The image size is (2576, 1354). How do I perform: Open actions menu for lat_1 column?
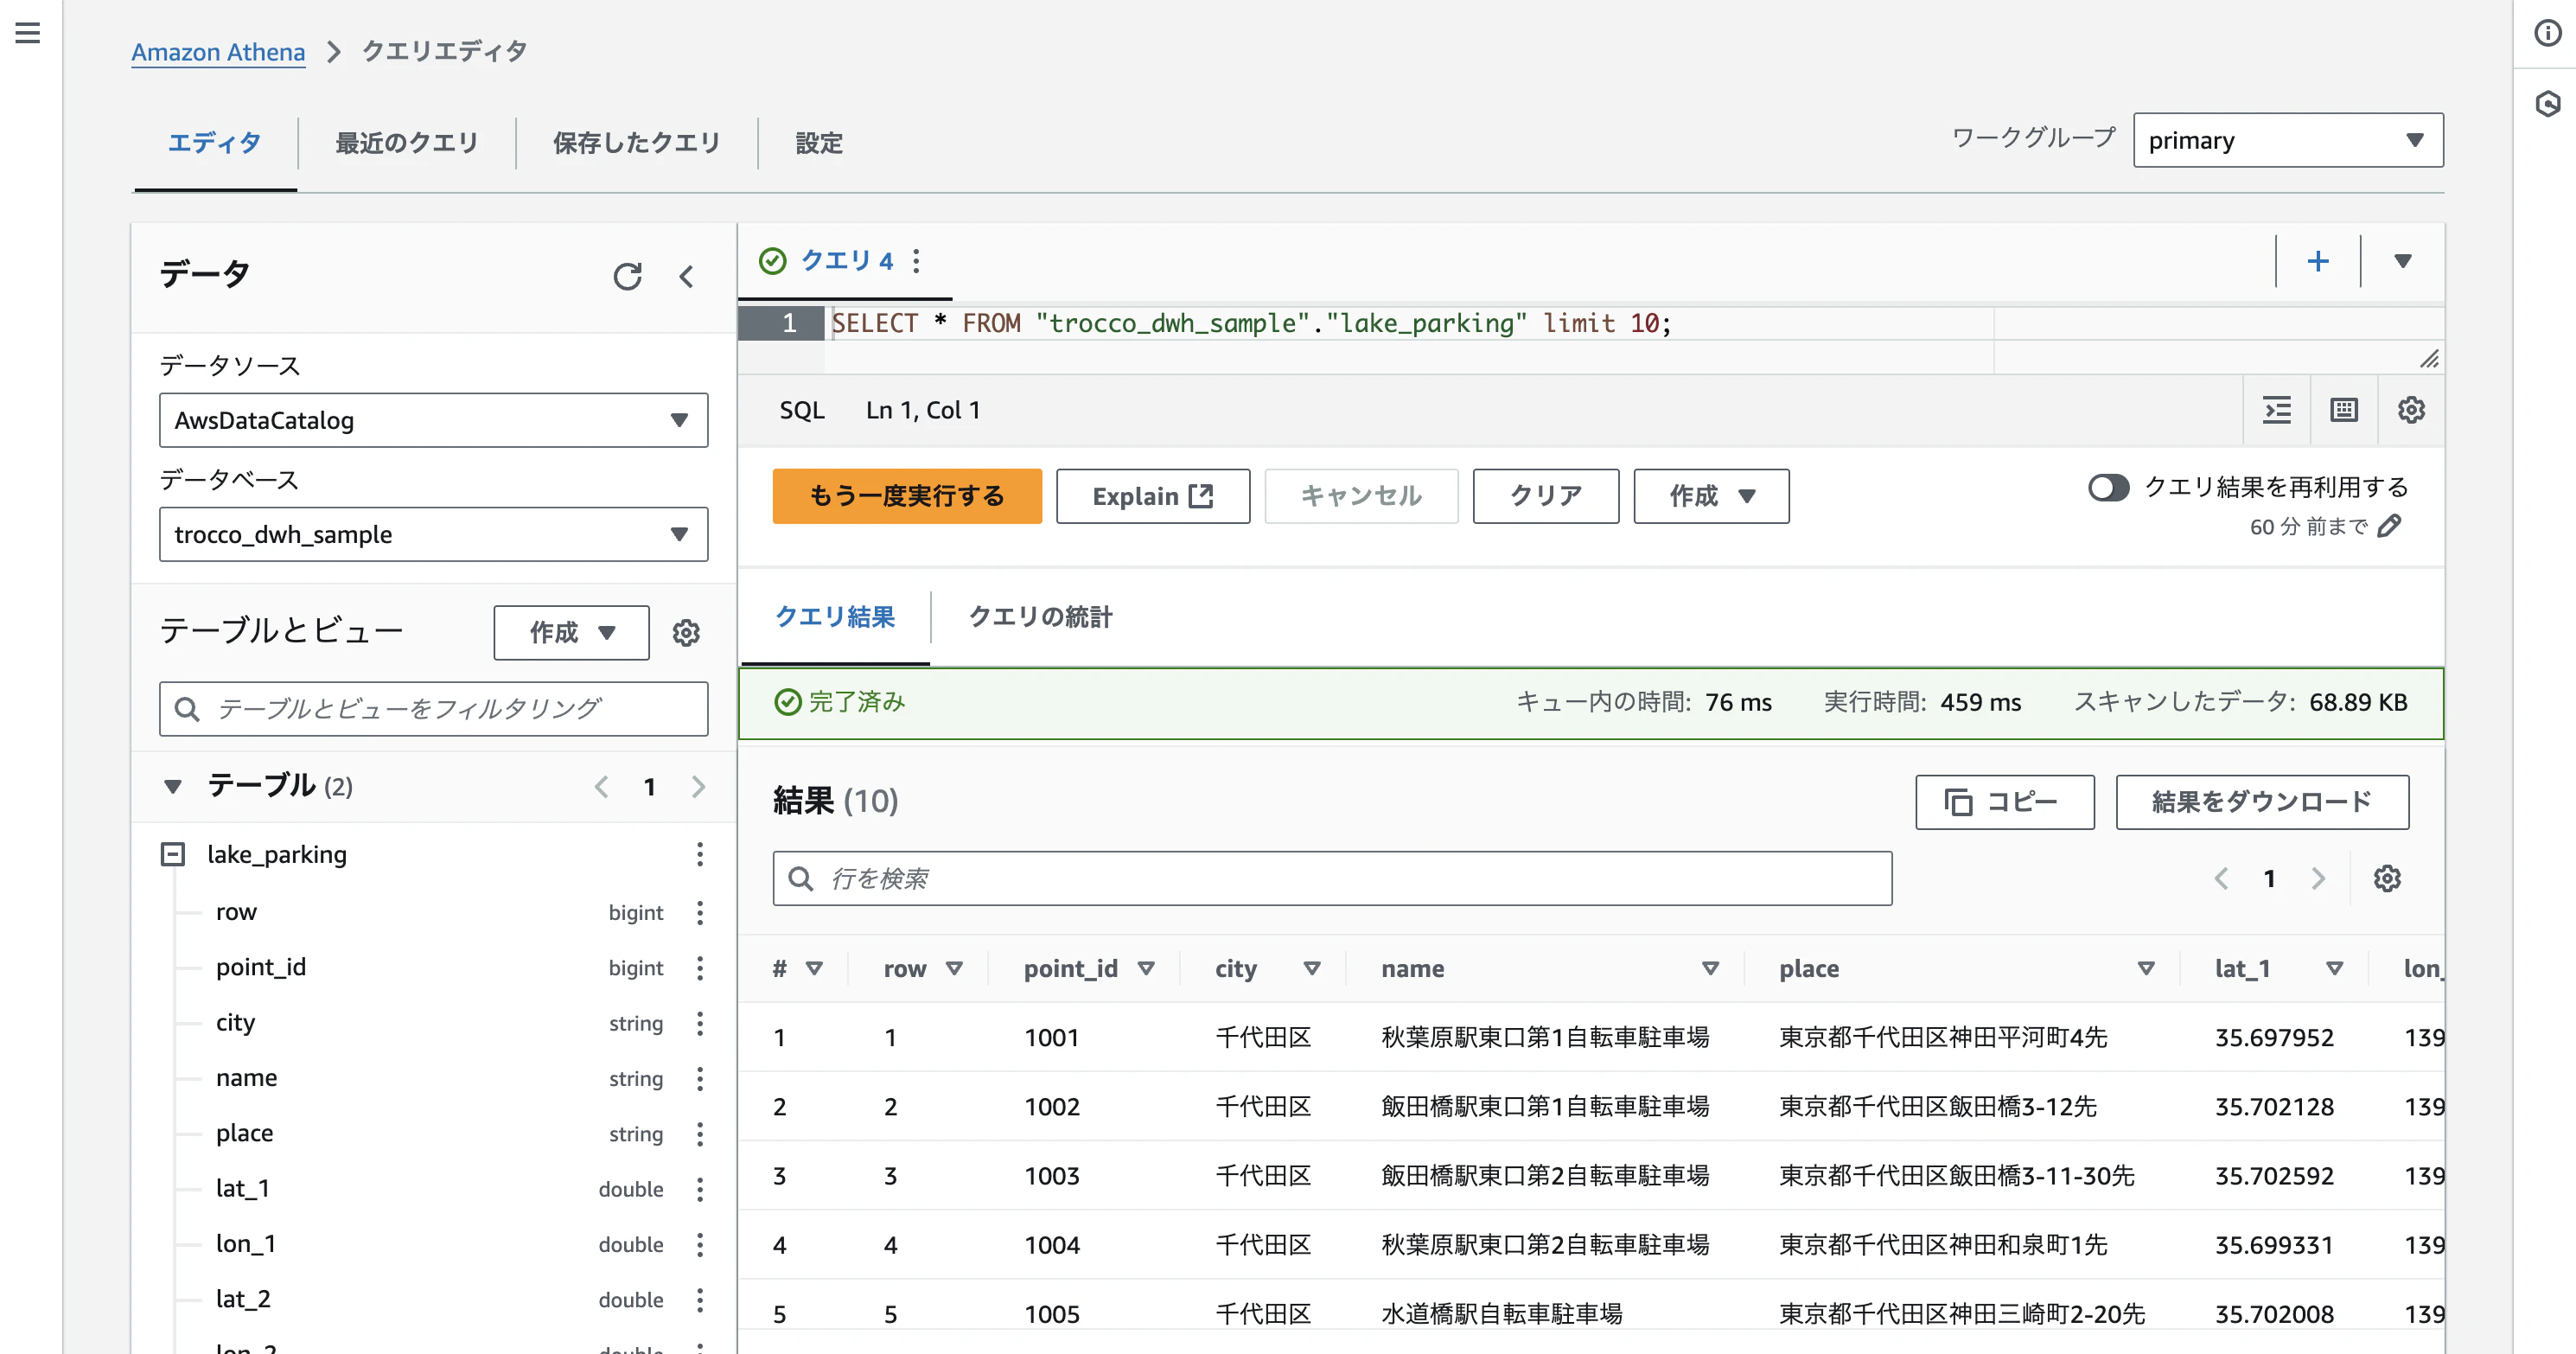(x=700, y=1189)
